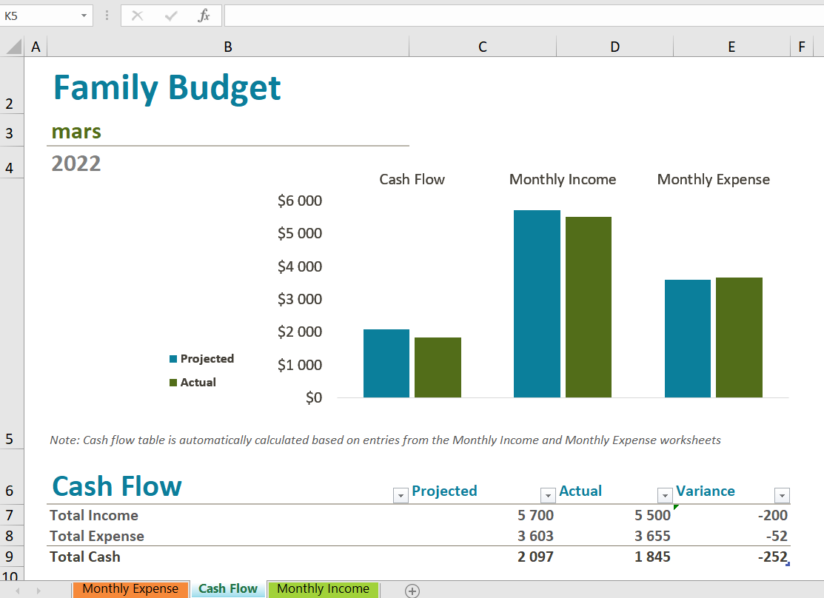Image resolution: width=824 pixels, height=598 pixels.
Task: Click the right sheet tab scroll arrow
Action: [39, 590]
